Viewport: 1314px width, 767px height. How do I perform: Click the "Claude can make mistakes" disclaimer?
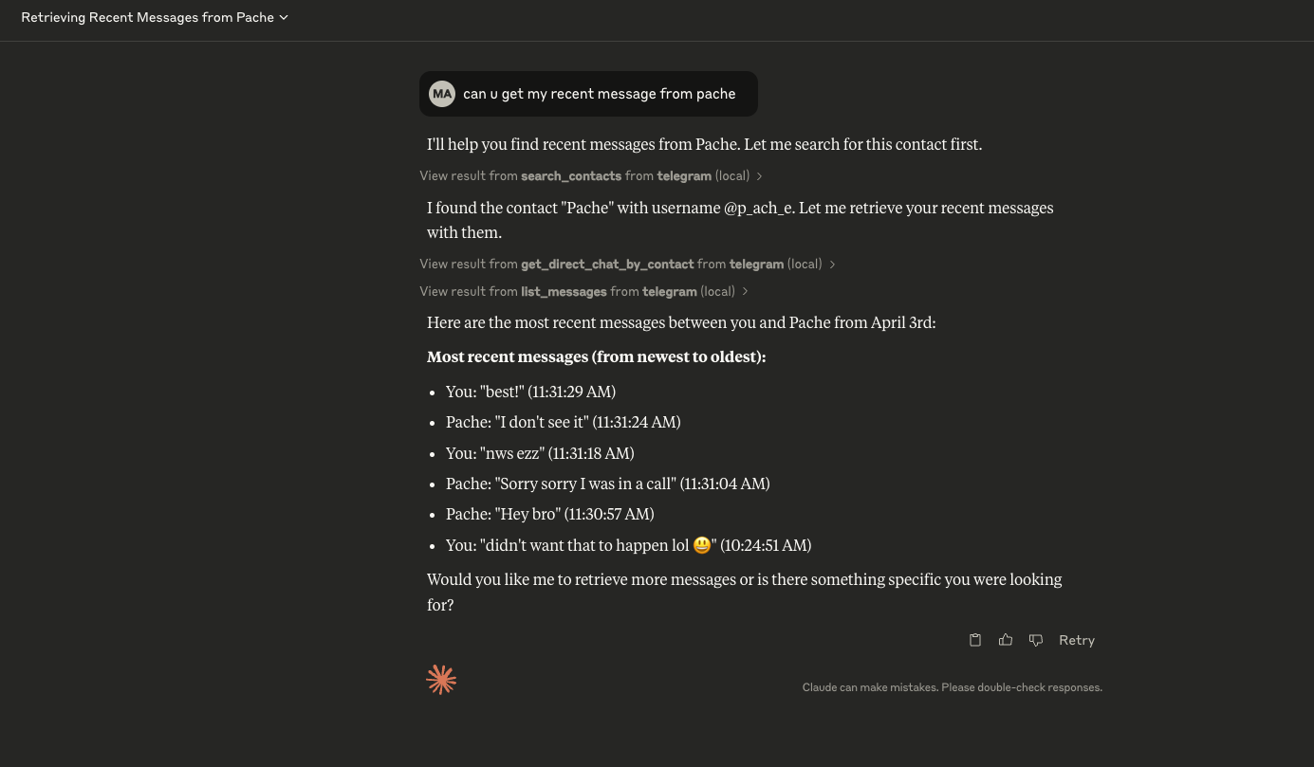[952, 687]
